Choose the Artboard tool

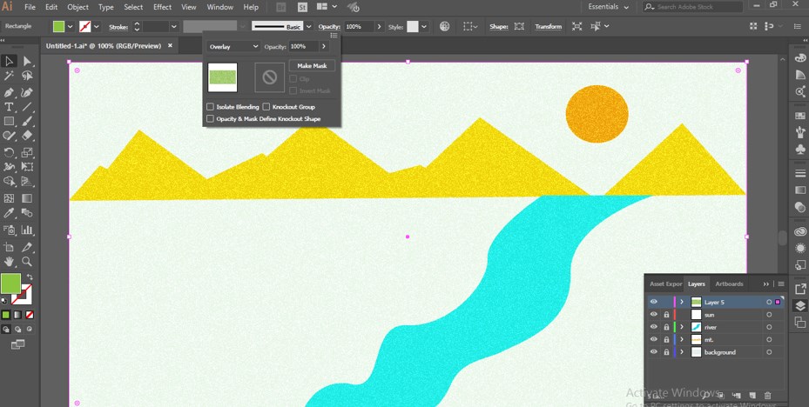[x=9, y=247]
